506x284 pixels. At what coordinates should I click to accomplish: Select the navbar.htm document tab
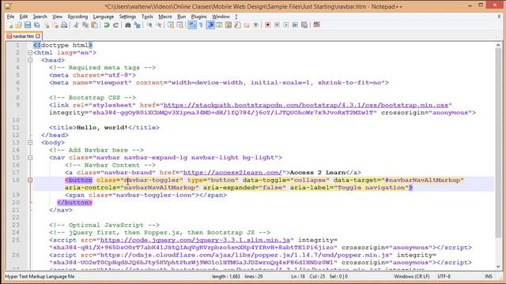pos(24,36)
